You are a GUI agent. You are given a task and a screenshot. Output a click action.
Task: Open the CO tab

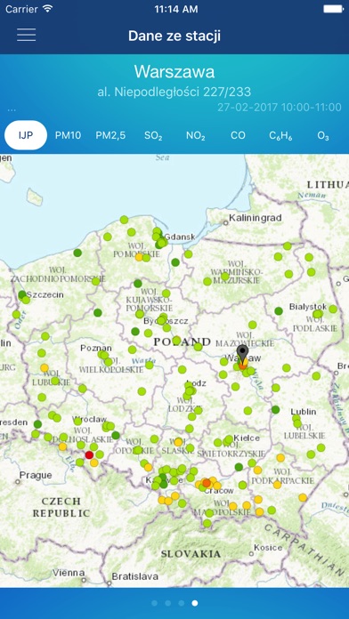click(238, 135)
